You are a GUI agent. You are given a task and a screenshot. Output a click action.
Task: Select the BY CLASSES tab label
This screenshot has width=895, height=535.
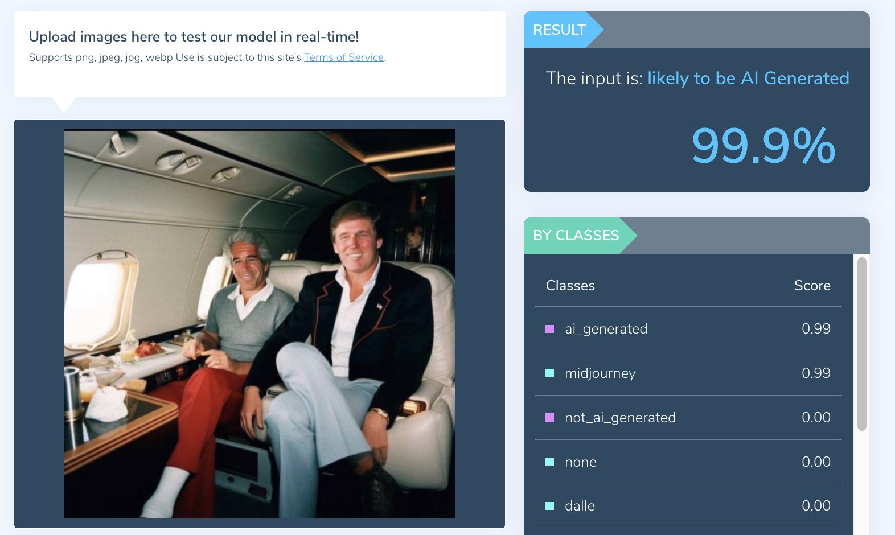[576, 235]
